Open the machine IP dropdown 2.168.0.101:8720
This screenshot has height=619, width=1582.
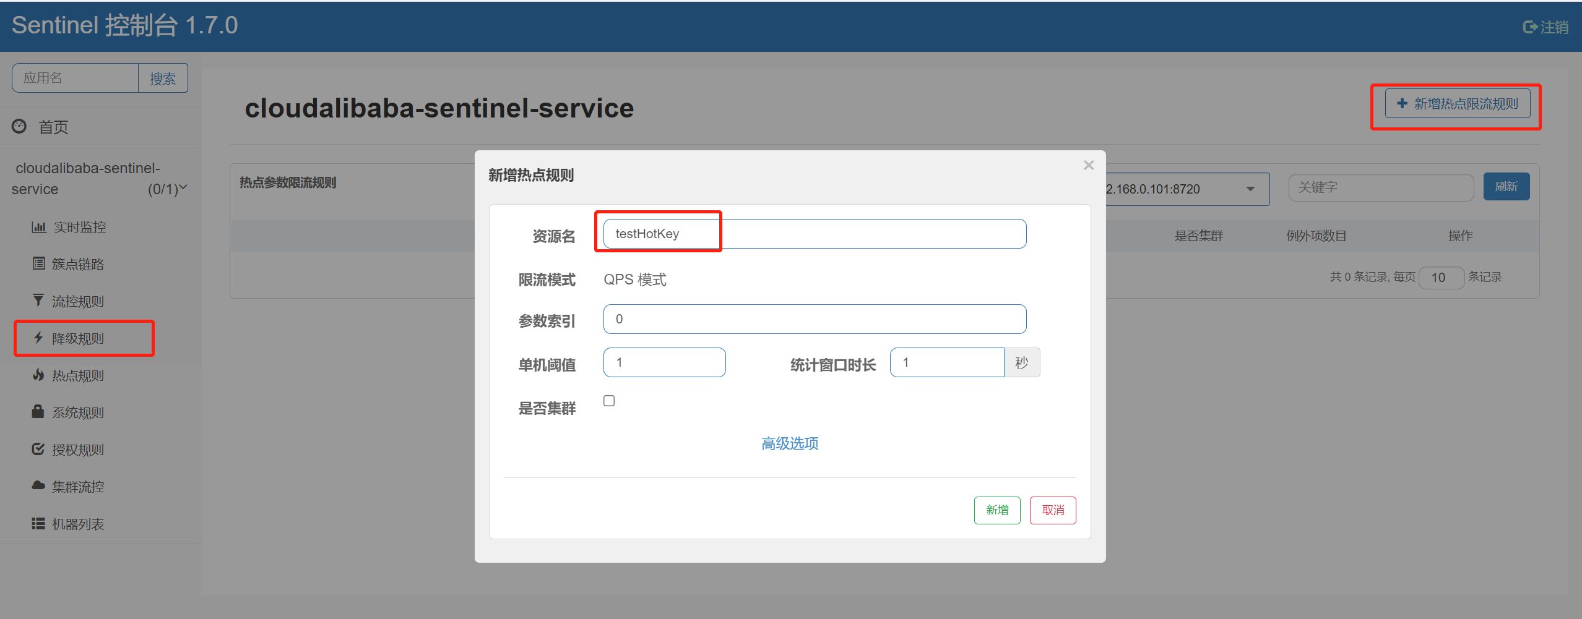(x=1187, y=189)
